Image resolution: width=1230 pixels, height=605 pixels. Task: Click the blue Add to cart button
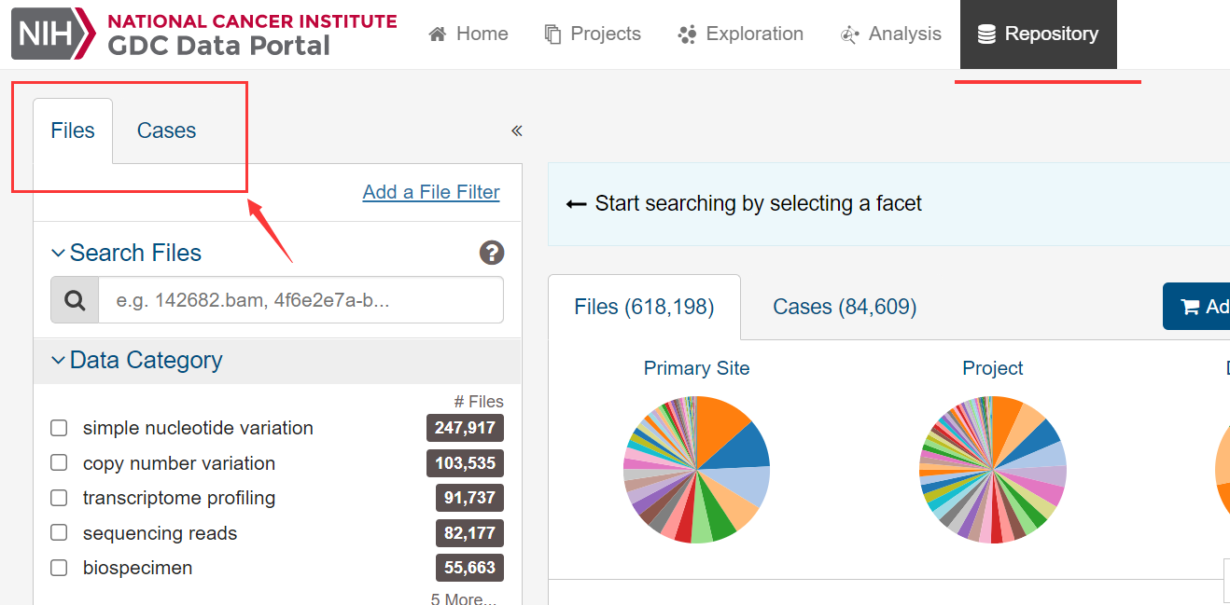tap(1196, 307)
